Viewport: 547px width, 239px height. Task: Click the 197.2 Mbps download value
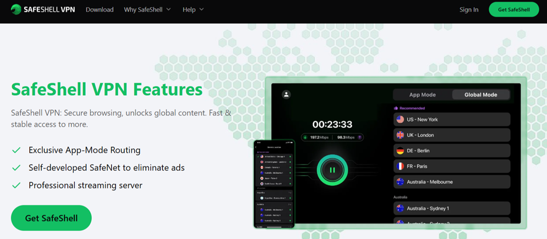[320, 138]
